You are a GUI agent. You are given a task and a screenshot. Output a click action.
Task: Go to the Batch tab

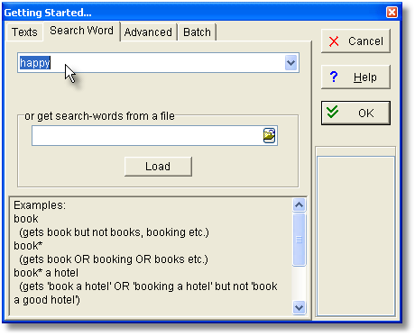(x=197, y=32)
